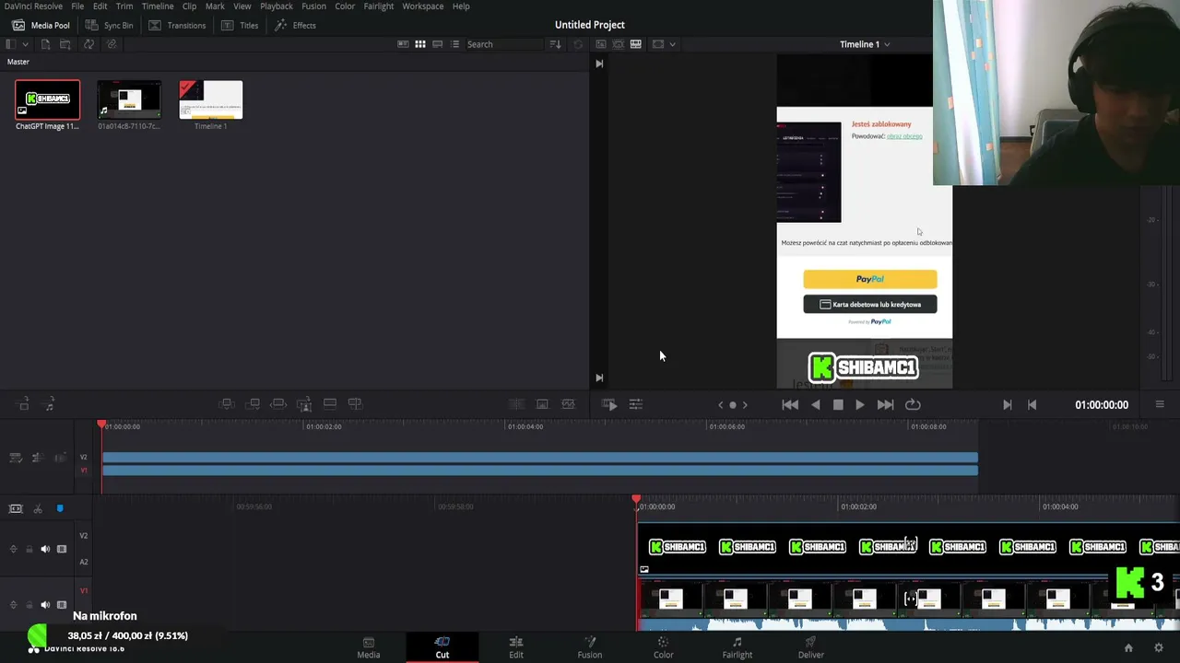
Task: Switch to the Color page
Action: [664, 647]
